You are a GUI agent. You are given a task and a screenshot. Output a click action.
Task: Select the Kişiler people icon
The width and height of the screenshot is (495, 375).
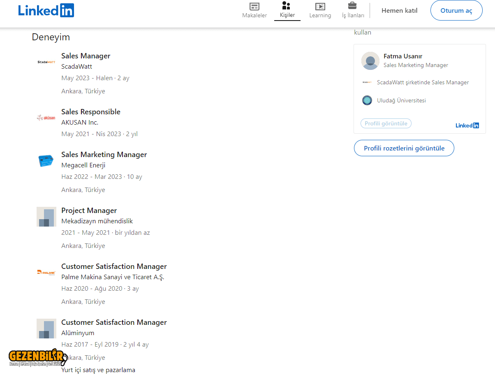[287, 6]
